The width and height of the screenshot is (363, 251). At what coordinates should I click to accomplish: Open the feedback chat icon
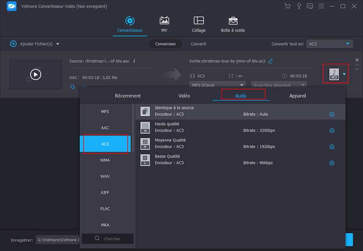pos(310,6)
